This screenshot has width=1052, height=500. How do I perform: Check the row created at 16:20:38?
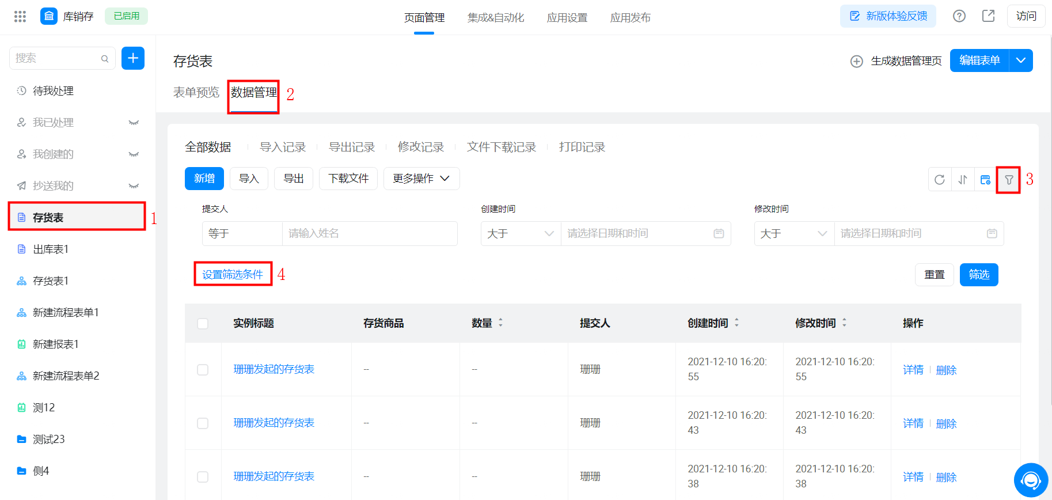click(203, 477)
